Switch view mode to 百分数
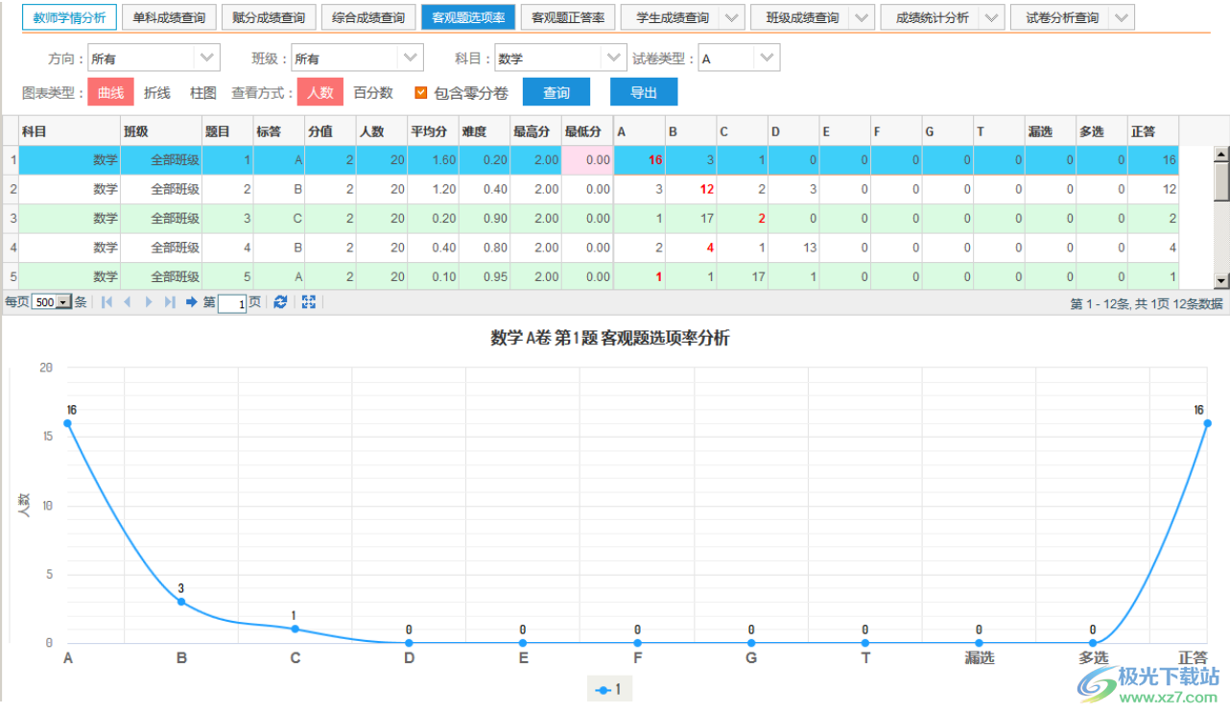This screenshot has width=1230, height=713. pyautogui.click(x=373, y=93)
